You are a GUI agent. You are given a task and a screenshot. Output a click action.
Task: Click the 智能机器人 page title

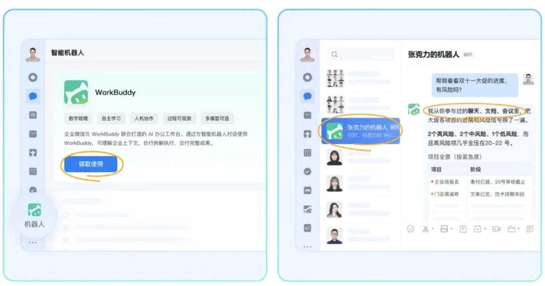(68, 53)
